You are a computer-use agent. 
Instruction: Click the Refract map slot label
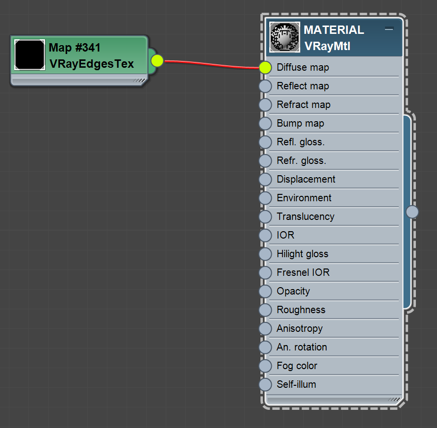tap(304, 105)
